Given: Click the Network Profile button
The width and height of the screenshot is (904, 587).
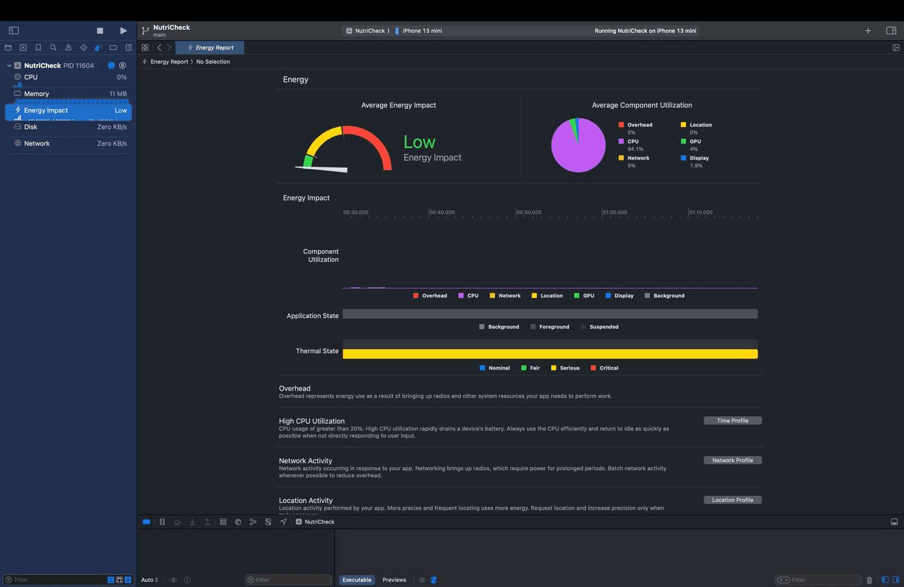Looking at the screenshot, I should [732, 460].
